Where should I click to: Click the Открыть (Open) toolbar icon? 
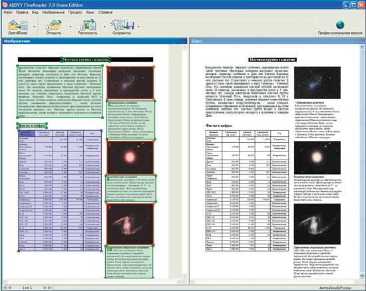tap(54, 25)
